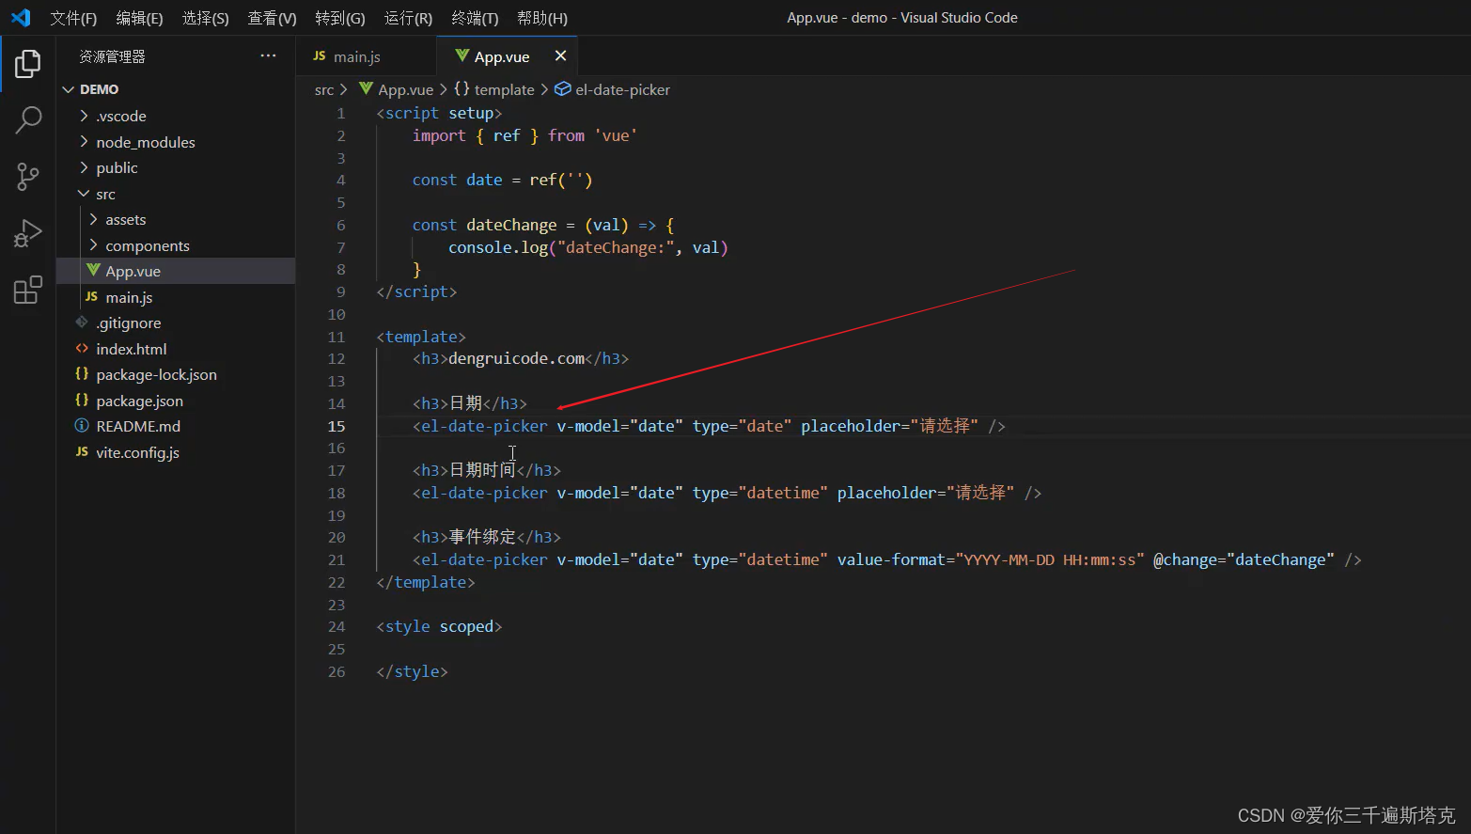Screen dimensions: 1471x834
Task: Switch to the main.js editor tab
Action: coord(367,56)
